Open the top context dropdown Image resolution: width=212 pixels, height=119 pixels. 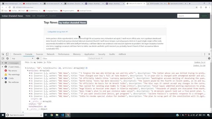(23, 59)
